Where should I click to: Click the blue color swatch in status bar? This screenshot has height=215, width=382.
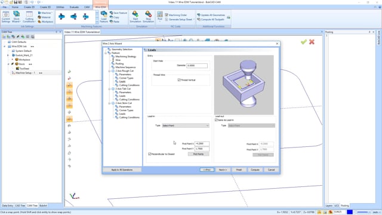pyautogui.click(x=350, y=213)
